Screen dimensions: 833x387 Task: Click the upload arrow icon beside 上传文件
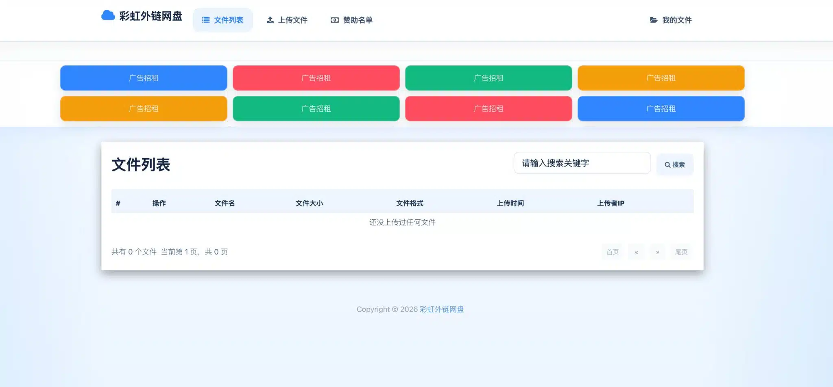[270, 20]
